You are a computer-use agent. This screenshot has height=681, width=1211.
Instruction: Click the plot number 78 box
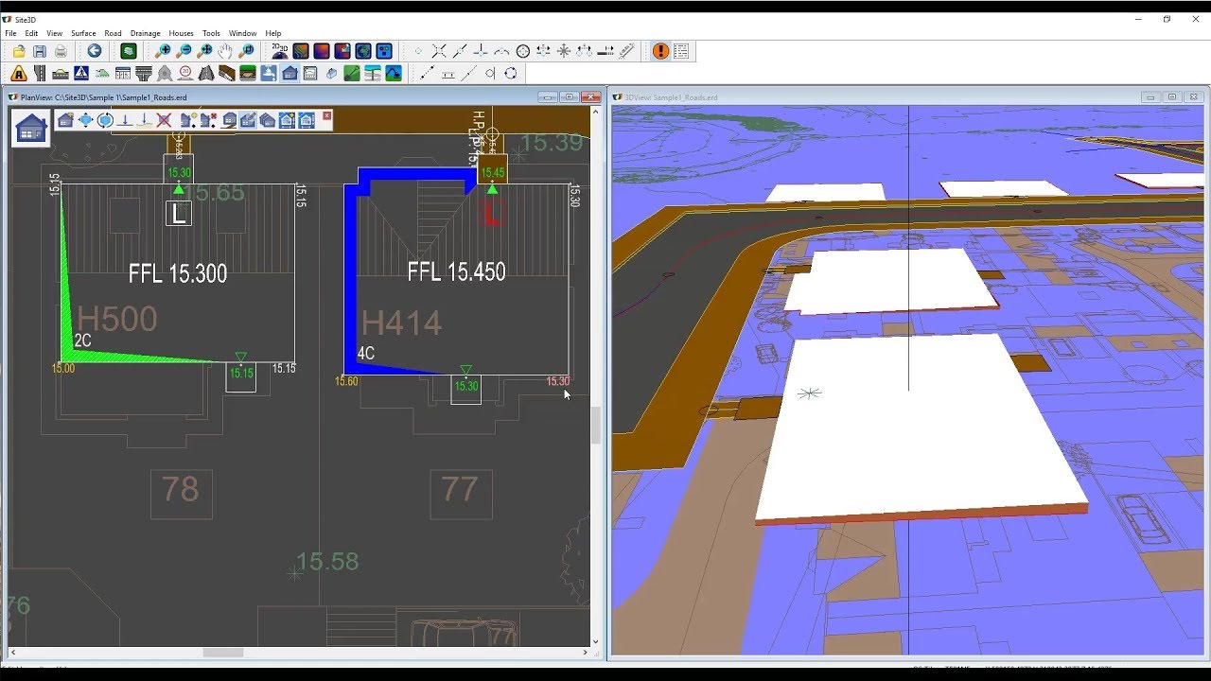181,493
